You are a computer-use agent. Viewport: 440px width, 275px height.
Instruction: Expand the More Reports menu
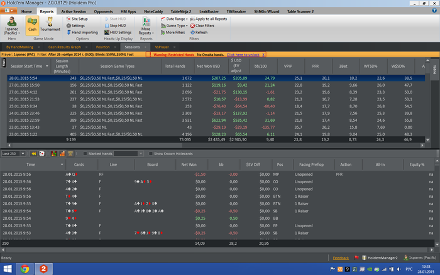point(146,26)
